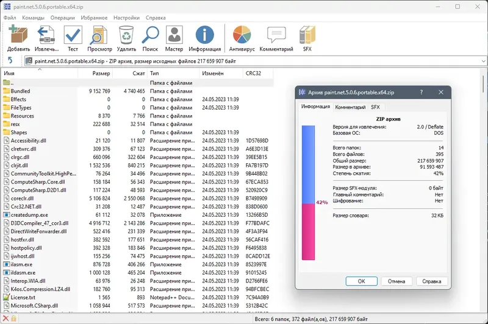Click the createdump.exe file icon
The width and height of the screenshot is (488, 324).
pos(7,215)
